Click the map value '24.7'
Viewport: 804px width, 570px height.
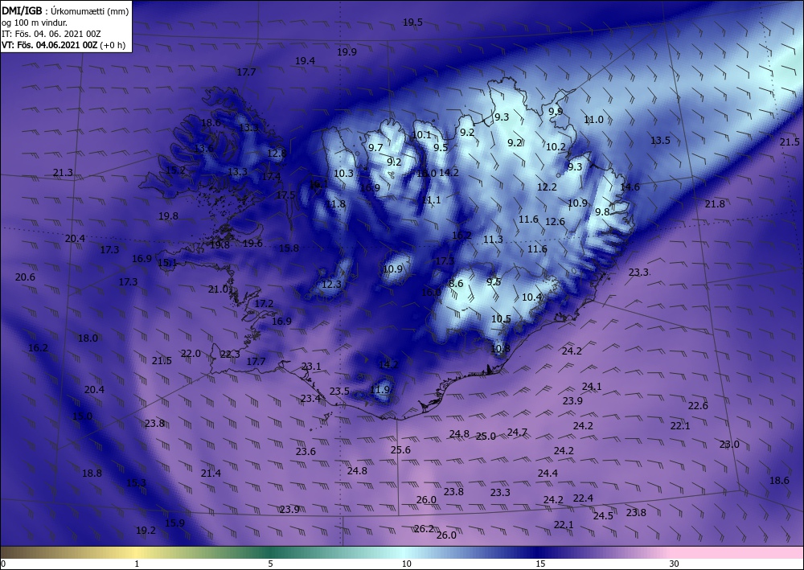click(517, 433)
